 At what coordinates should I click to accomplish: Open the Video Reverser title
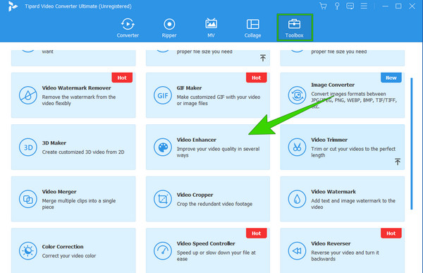tap(331, 243)
